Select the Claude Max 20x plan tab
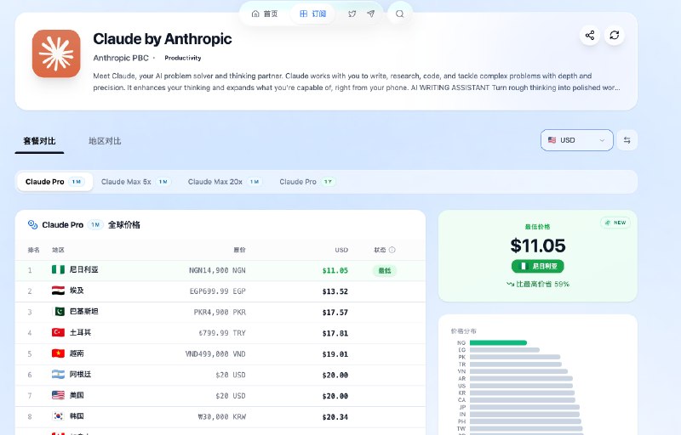Image resolution: width=681 pixels, height=435 pixels. tap(225, 182)
